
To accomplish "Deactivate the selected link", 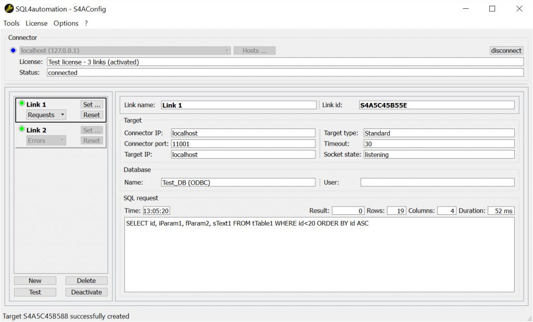I will 86,292.
